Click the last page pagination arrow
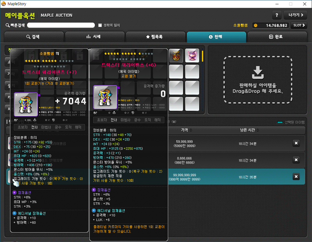312x242 pixels. pos(174,122)
